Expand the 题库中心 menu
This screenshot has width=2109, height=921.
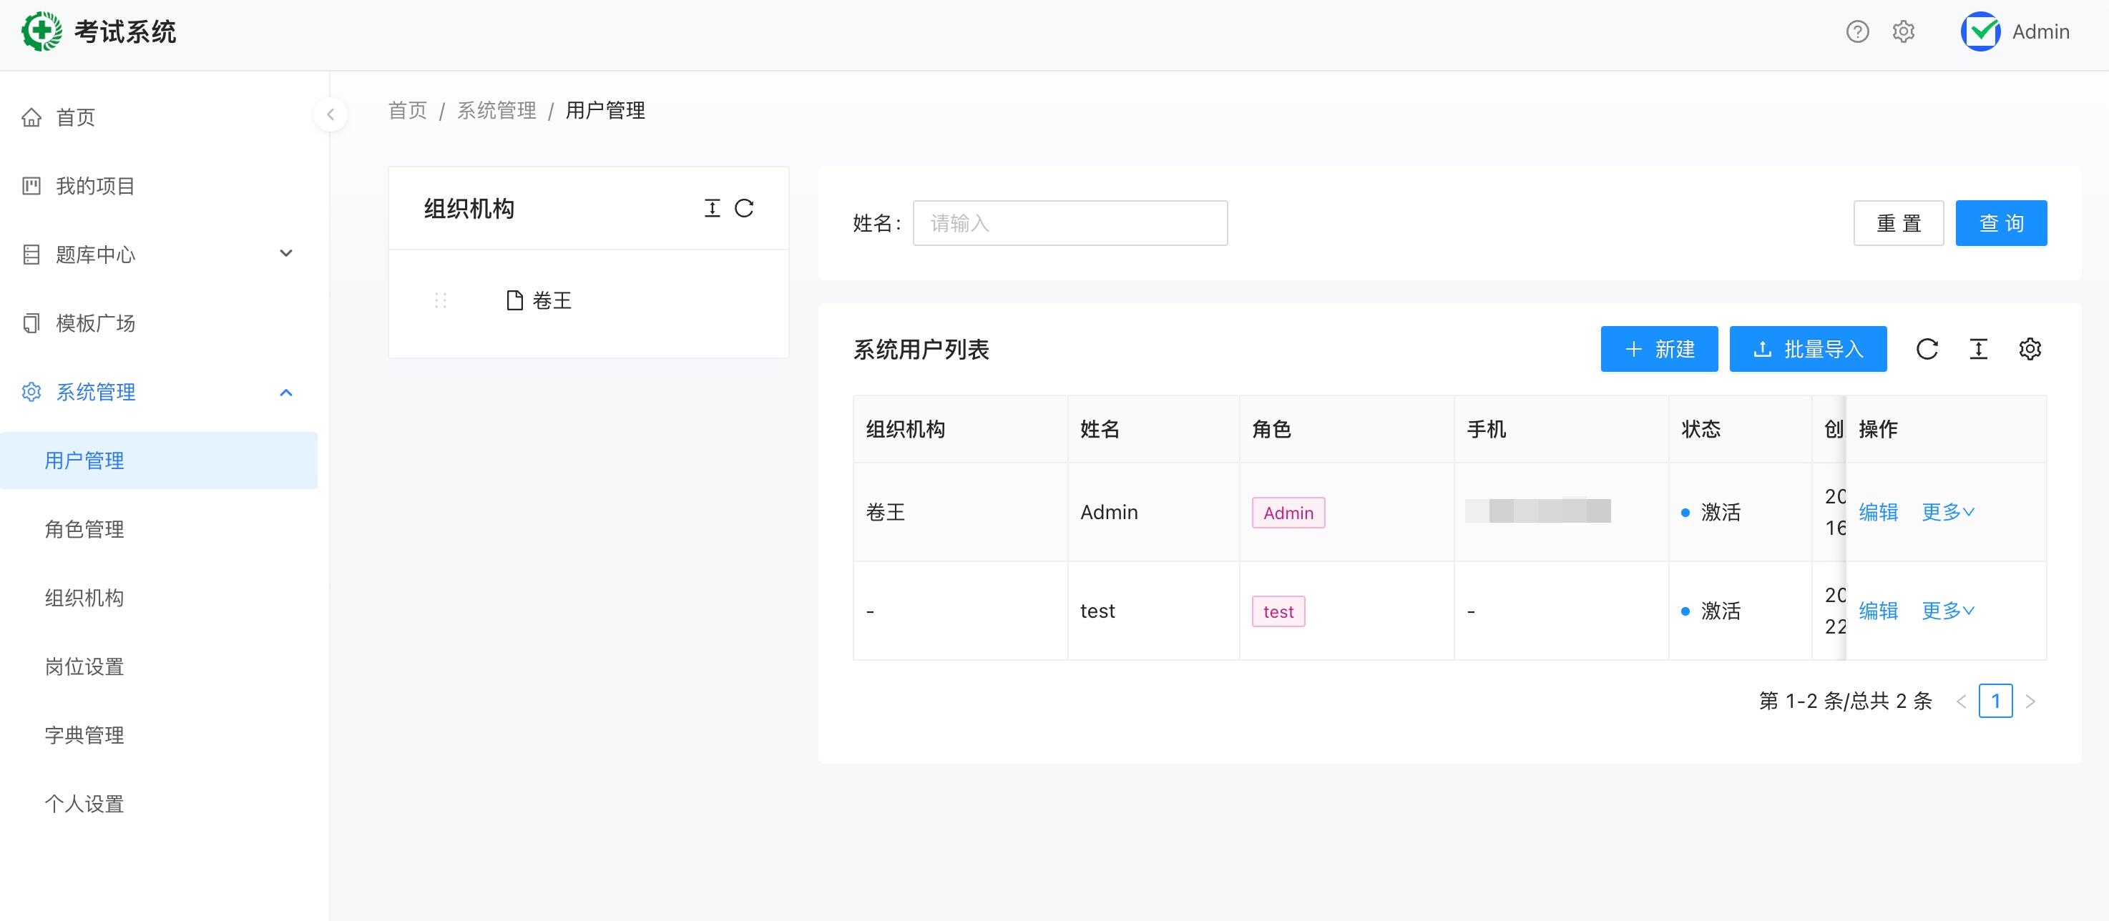[159, 255]
